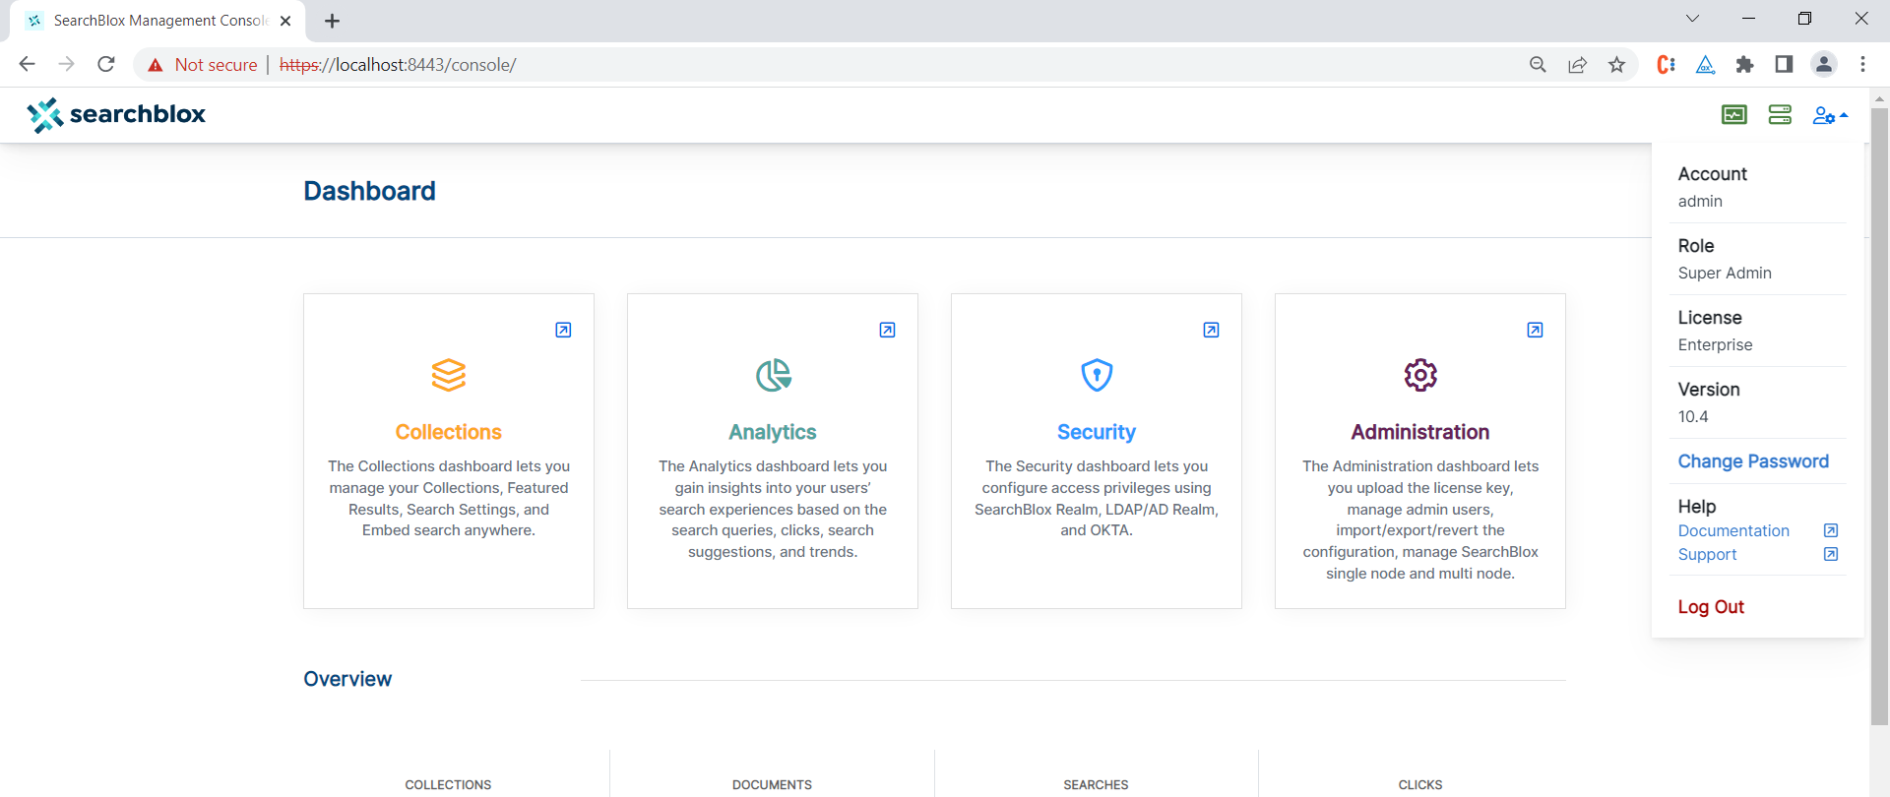Toggle the user account menu icon

pyautogui.click(x=1830, y=115)
